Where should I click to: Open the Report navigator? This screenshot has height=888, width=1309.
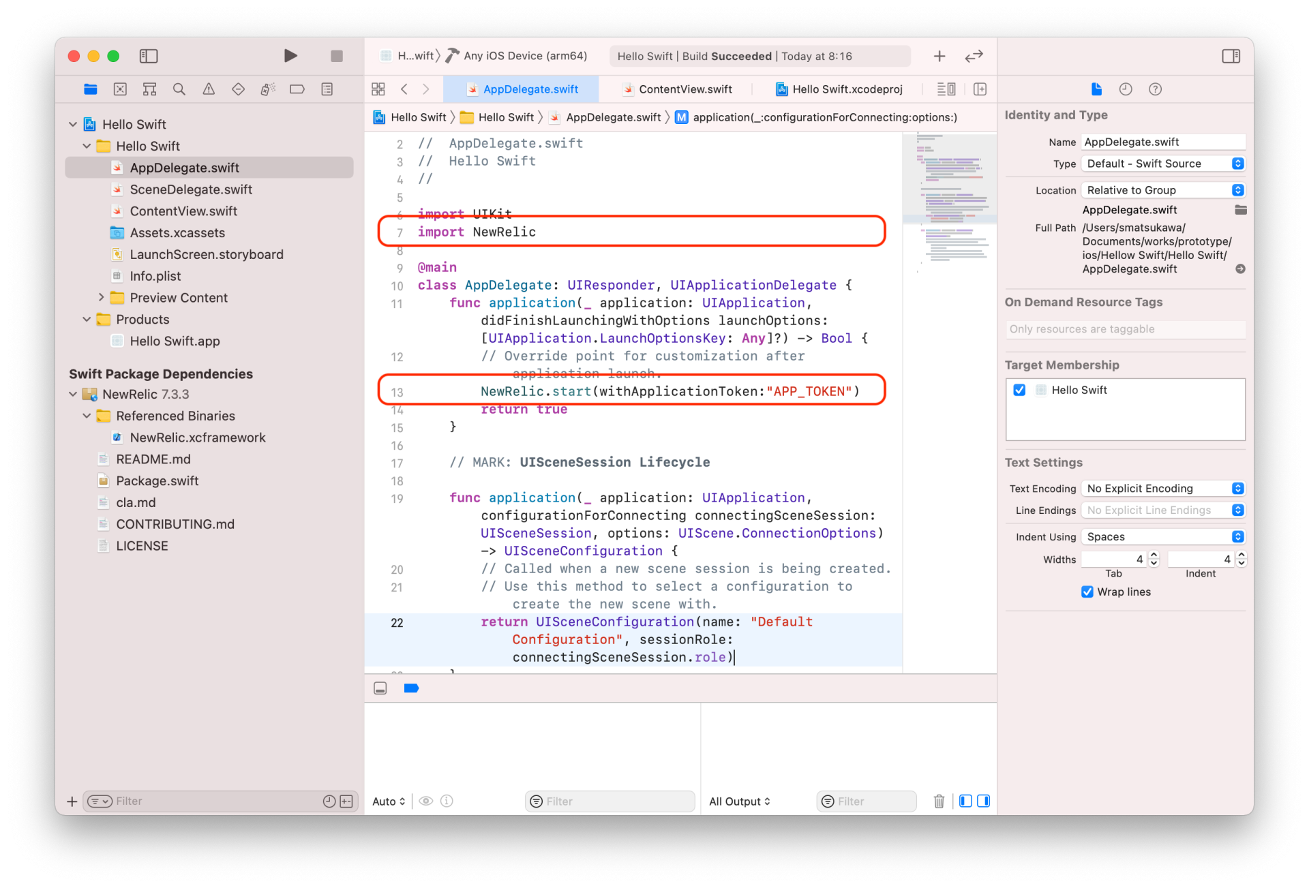(327, 89)
